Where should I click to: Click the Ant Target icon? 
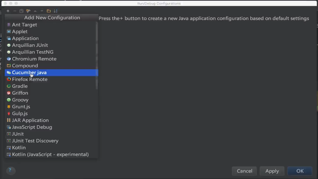(9, 25)
